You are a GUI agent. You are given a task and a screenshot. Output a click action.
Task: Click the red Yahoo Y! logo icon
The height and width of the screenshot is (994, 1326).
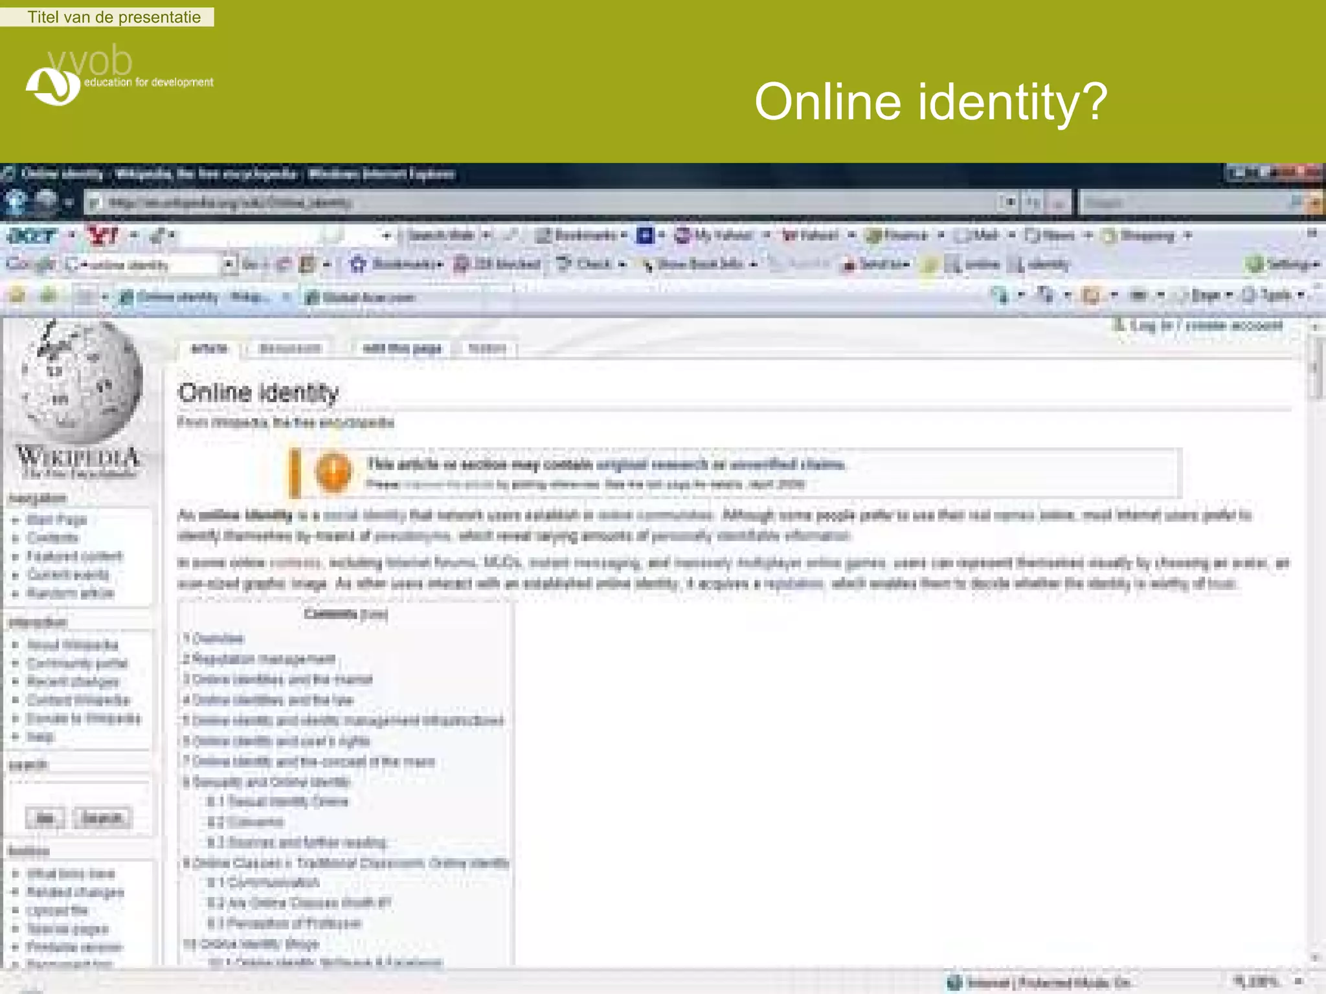[x=104, y=236]
